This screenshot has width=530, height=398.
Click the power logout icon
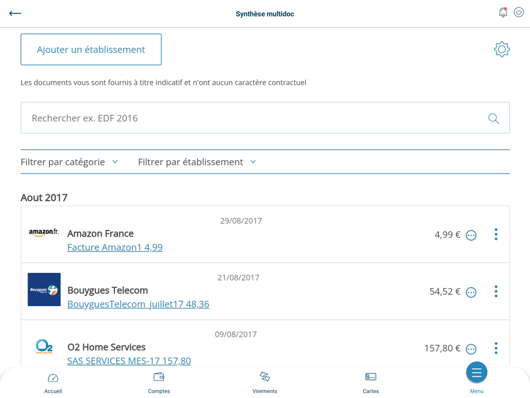pos(519,13)
